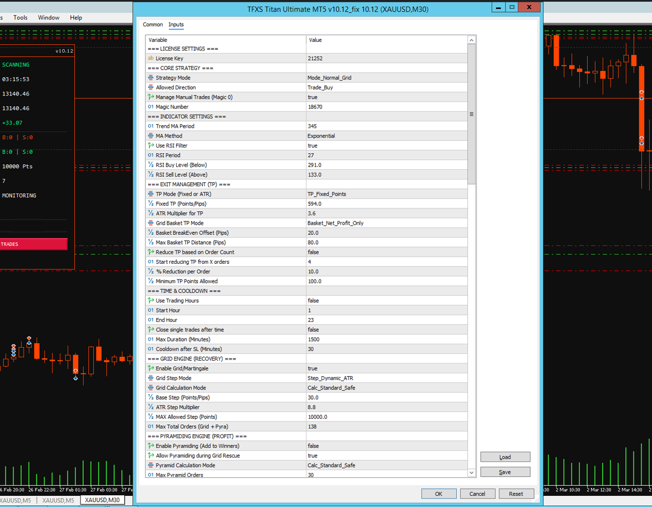This screenshot has height=507, width=652.
Task: Open the Allowed Direction Trade_Buy dropdown
Action: coord(387,87)
